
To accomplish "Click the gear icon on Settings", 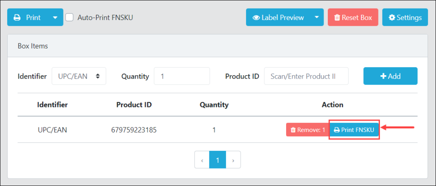I will coord(392,17).
